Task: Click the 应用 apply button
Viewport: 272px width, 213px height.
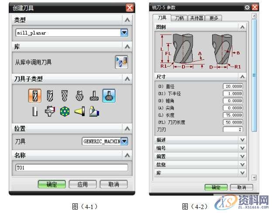Action: coord(83,184)
